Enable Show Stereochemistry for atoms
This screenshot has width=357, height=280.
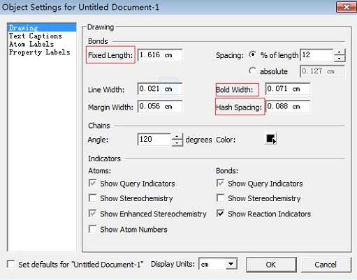point(93,198)
